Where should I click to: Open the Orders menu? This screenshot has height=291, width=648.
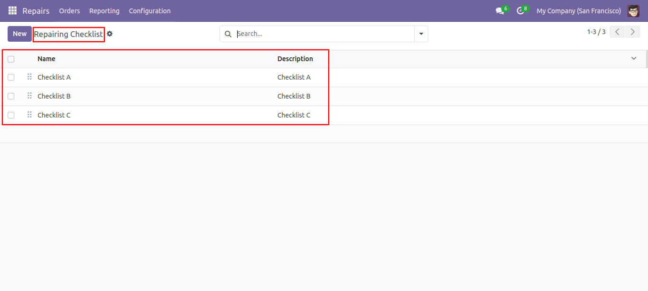[69, 11]
